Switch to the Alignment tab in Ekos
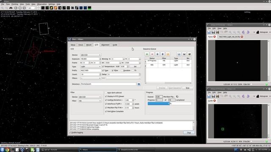The image size is (271, 152). coord(105,45)
